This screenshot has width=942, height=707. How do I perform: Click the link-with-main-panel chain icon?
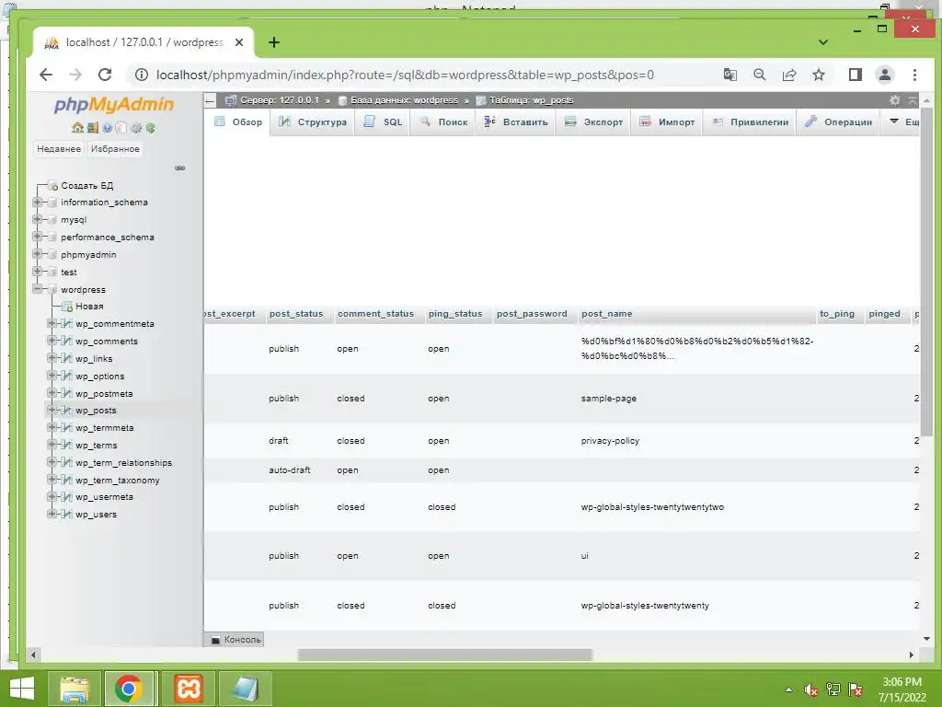pyautogui.click(x=179, y=168)
